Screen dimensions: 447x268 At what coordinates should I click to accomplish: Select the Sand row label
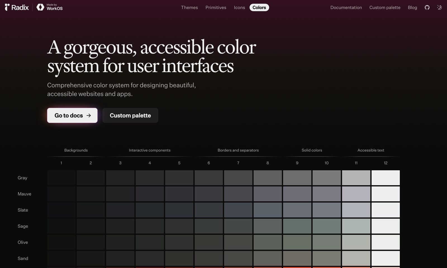pos(23,259)
